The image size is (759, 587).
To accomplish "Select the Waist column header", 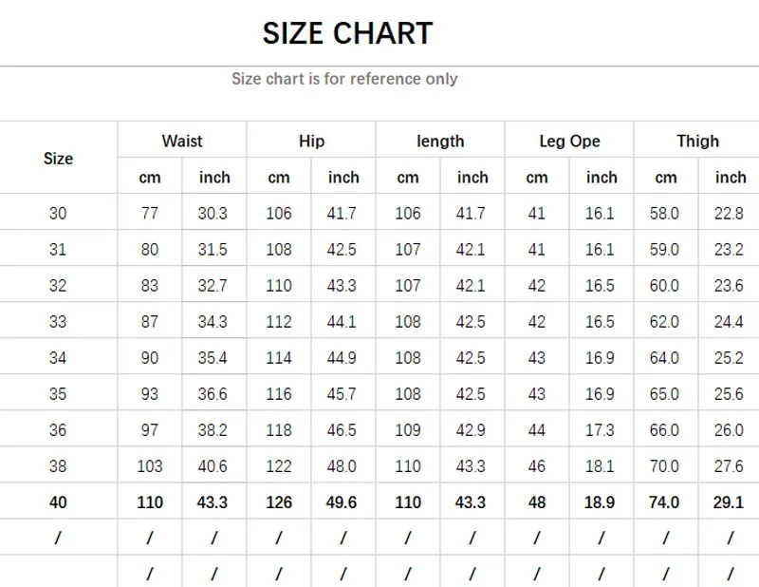I will pos(182,141).
